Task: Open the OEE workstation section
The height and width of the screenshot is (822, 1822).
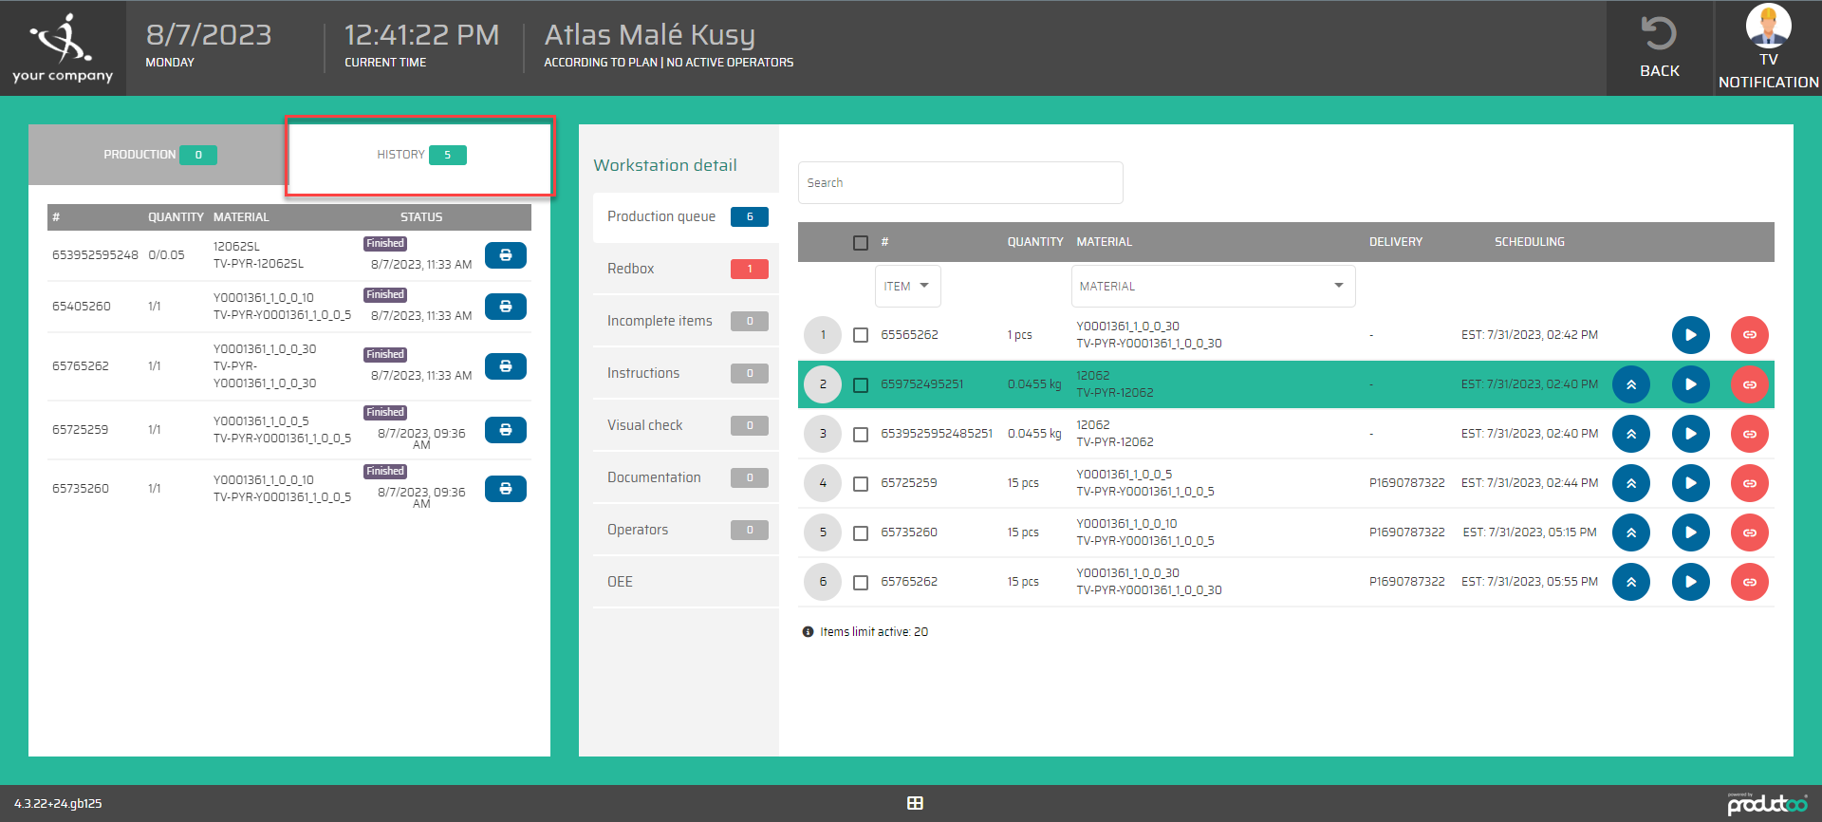Action: pyautogui.click(x=685, y=582)
